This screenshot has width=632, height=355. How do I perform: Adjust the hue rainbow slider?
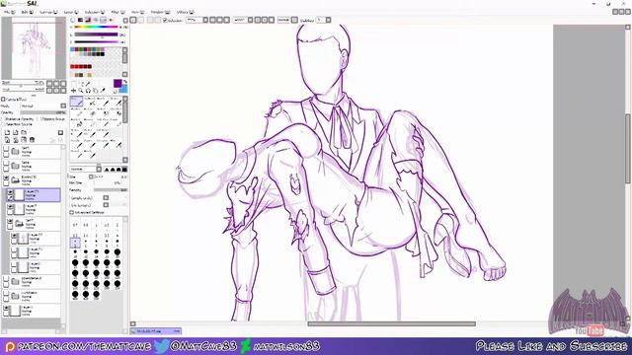tap(96, 27)
